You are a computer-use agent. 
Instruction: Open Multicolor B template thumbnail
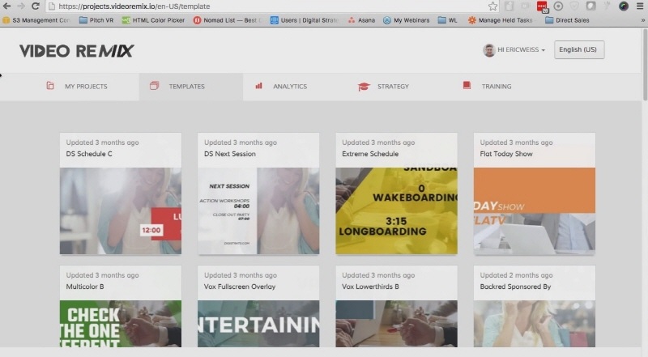[121, 324]
